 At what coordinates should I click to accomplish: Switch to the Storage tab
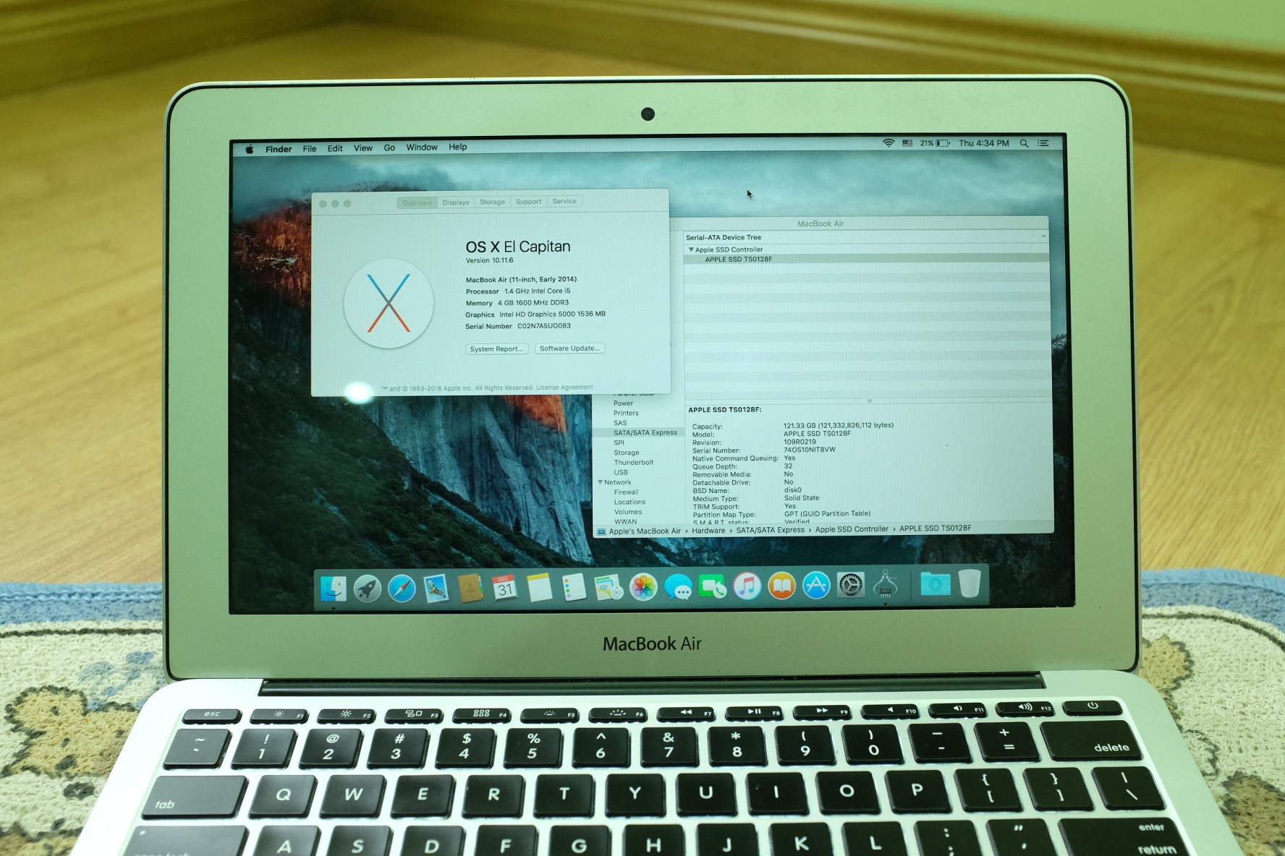tap(492, 202)
